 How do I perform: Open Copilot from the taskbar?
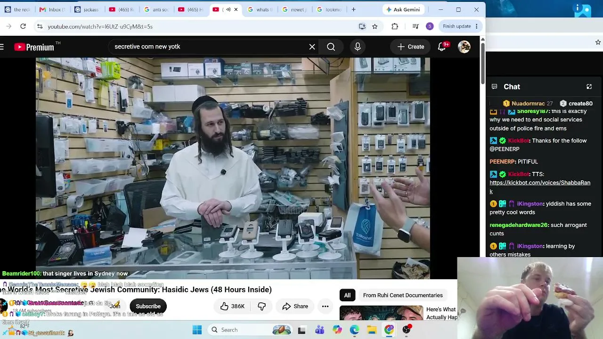337,330
